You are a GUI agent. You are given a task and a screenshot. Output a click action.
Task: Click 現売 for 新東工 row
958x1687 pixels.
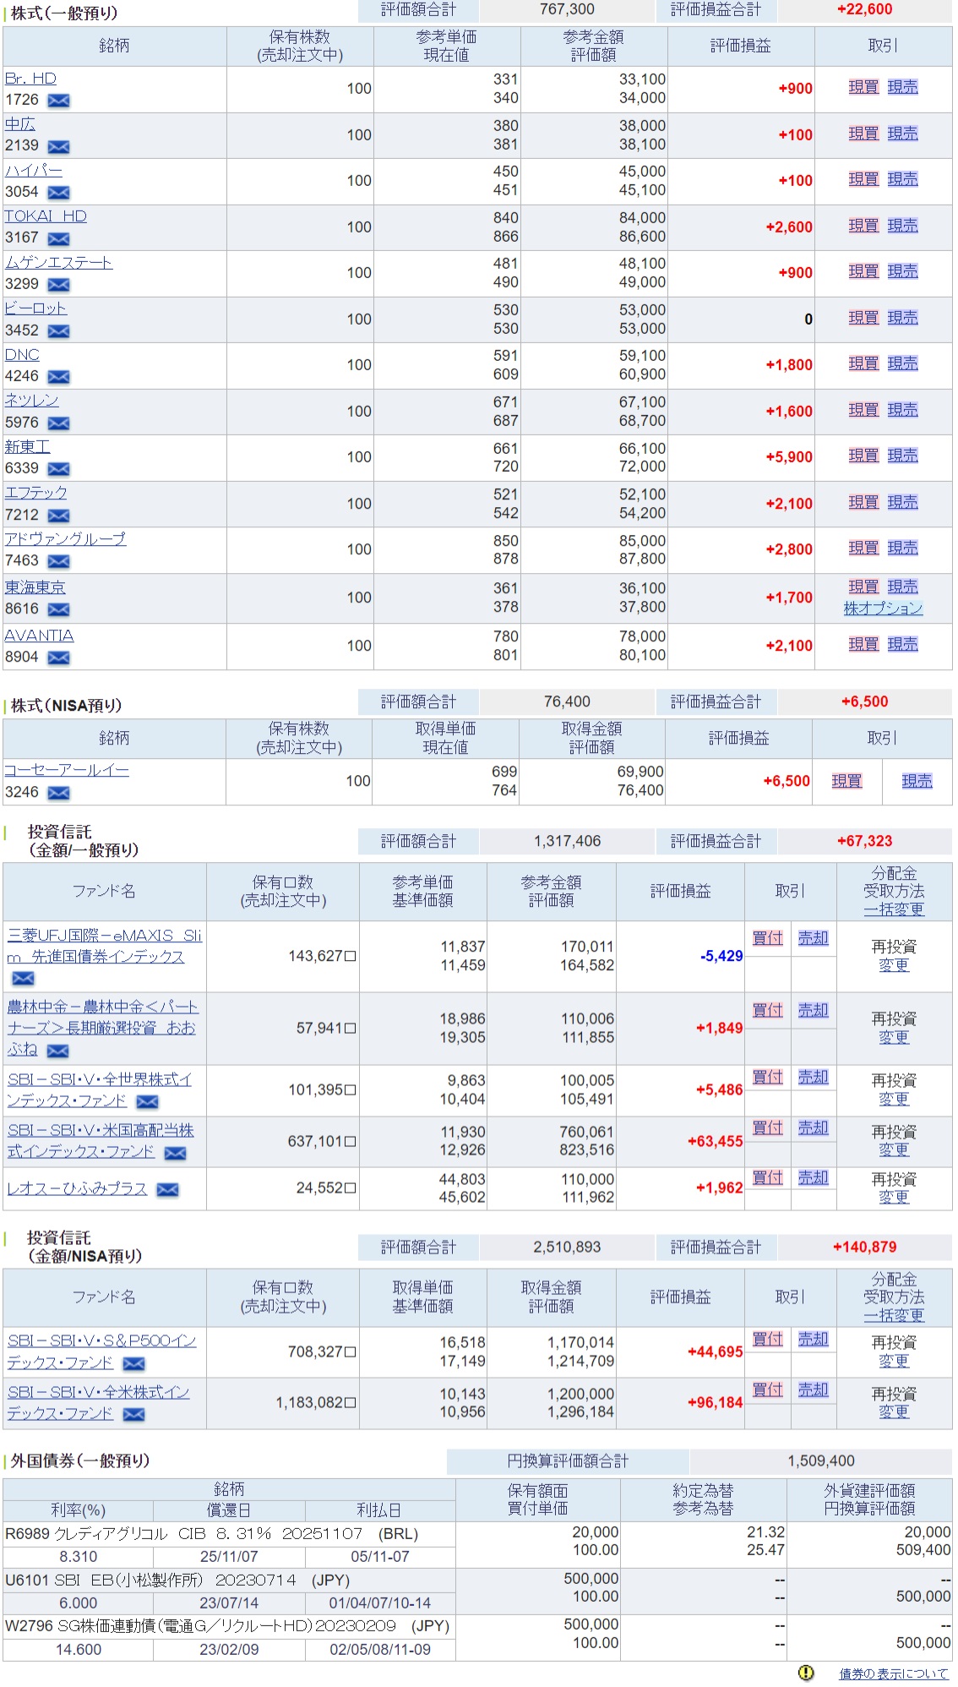pyautogui.click(x=902, y=456)
